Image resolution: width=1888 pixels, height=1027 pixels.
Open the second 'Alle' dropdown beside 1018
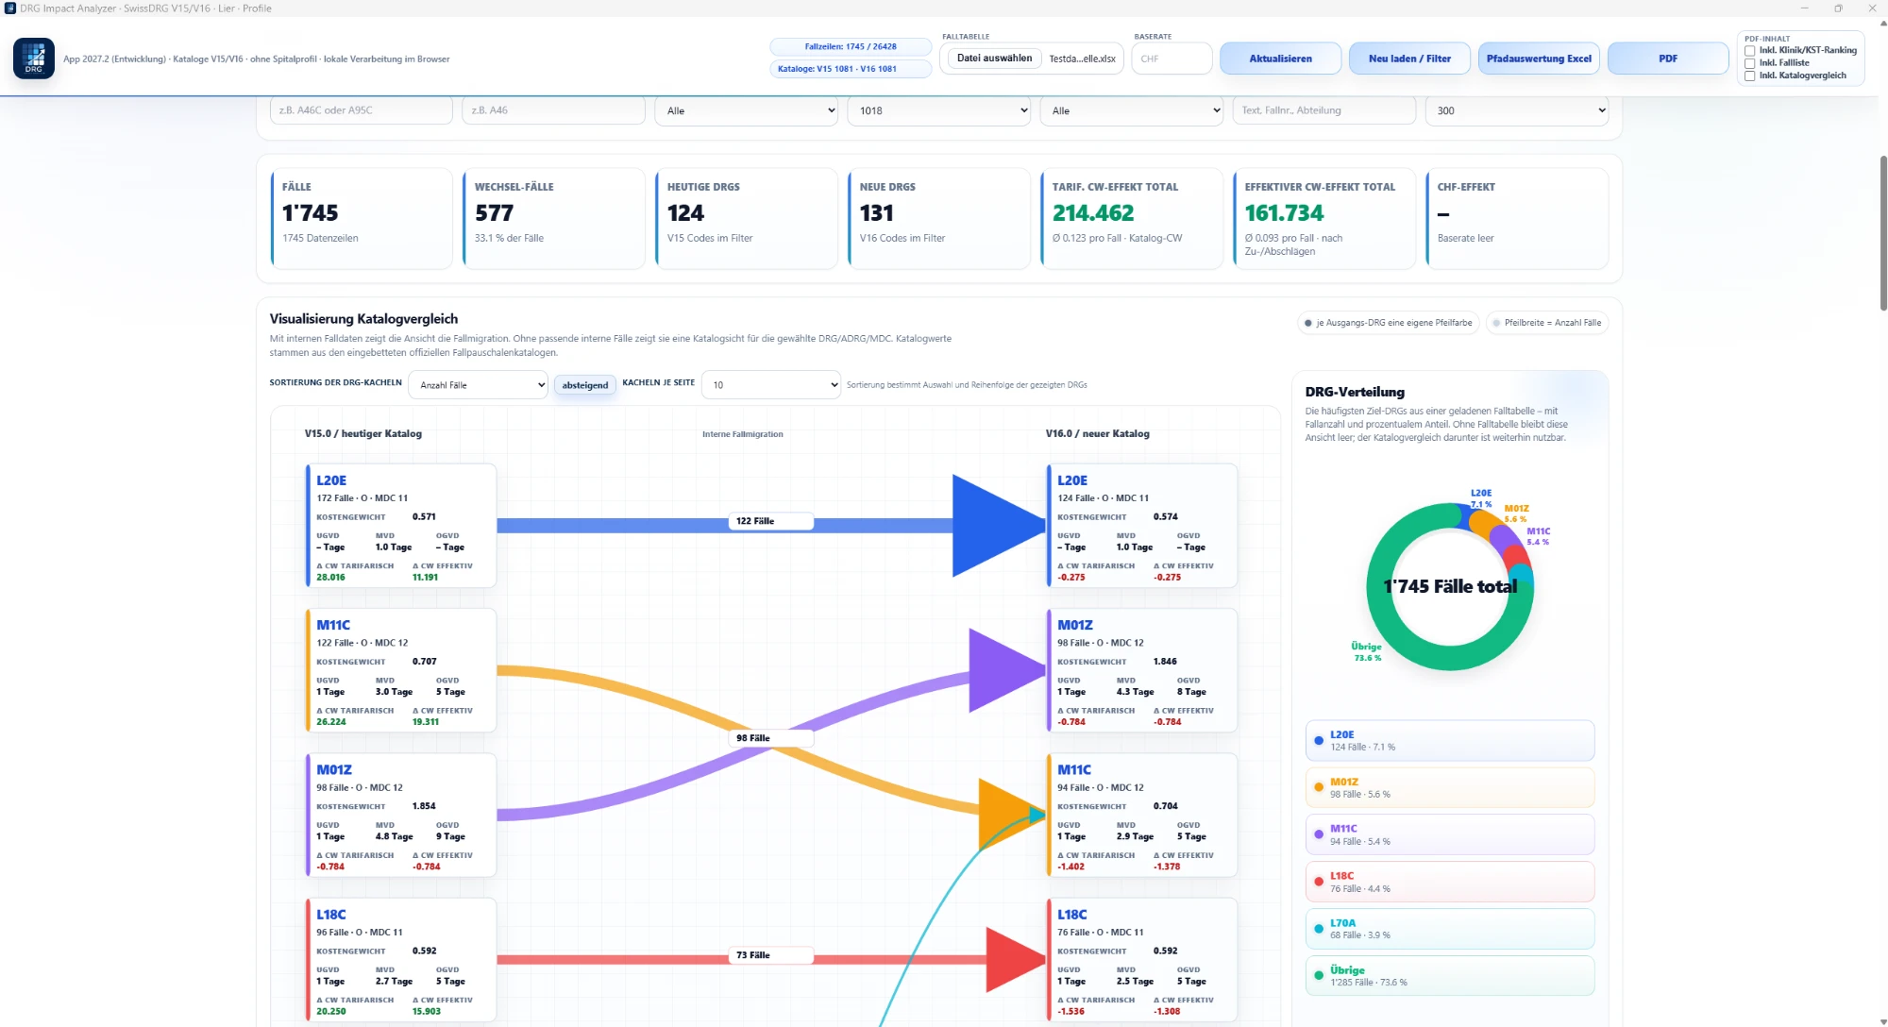tap(1131, 110)
